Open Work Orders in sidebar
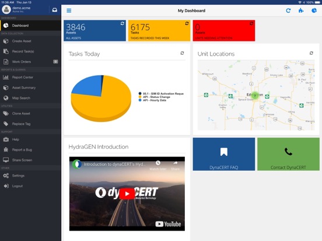Screen dimensions: 322x241 pyautogui.click(x=30, y=62)
